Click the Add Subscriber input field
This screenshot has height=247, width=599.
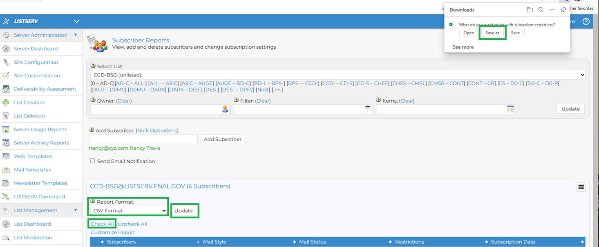(x=143, y=139)
